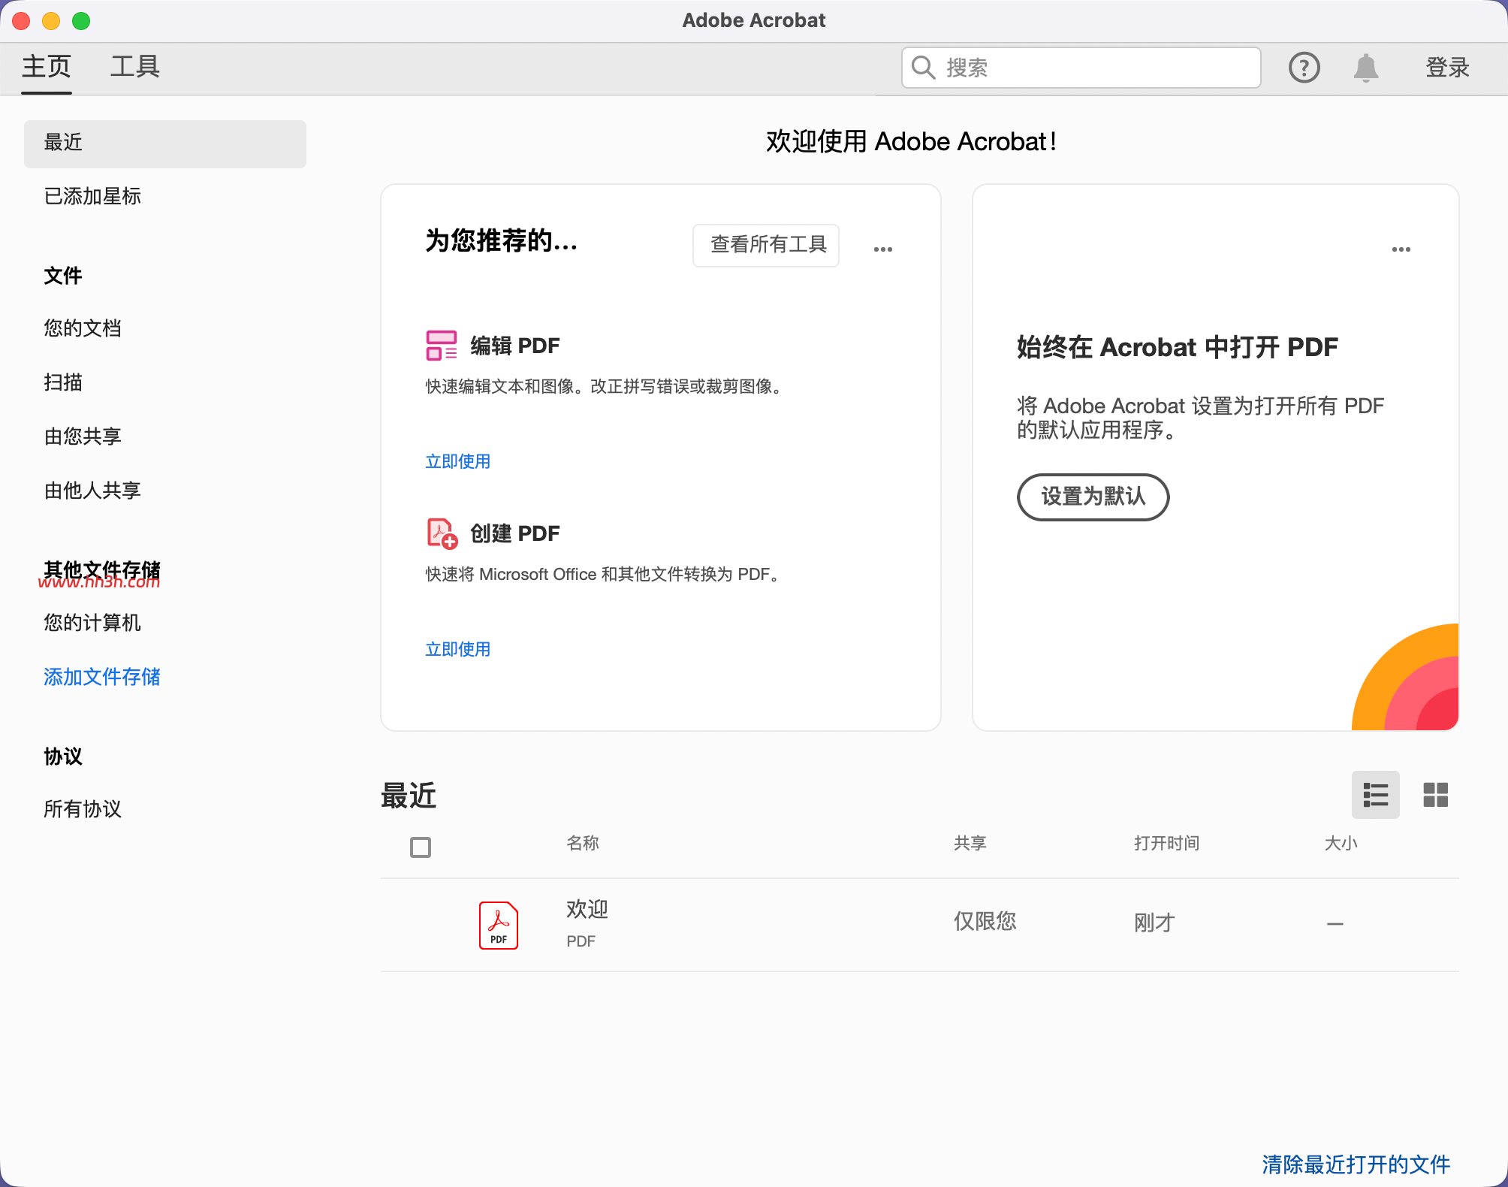Switch recent files to list view
The image size is (1508, 1187).
[1376, 795]
